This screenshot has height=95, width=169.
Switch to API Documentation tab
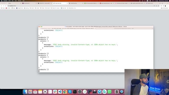coord(91,3)
